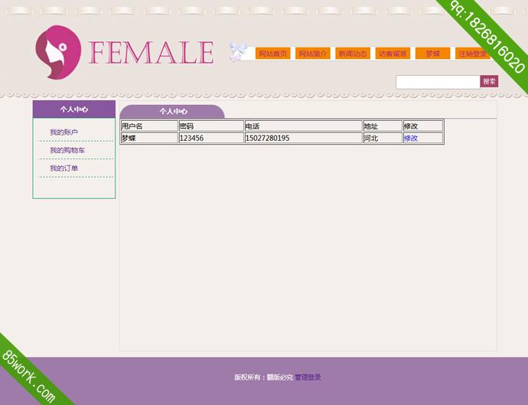Open the 网站首页 navigation item
528x405 pixels.
[272, 54]
